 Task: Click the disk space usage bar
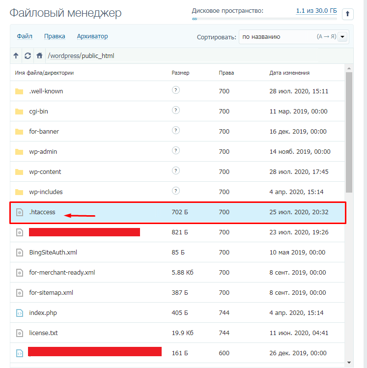pos(264,19)
